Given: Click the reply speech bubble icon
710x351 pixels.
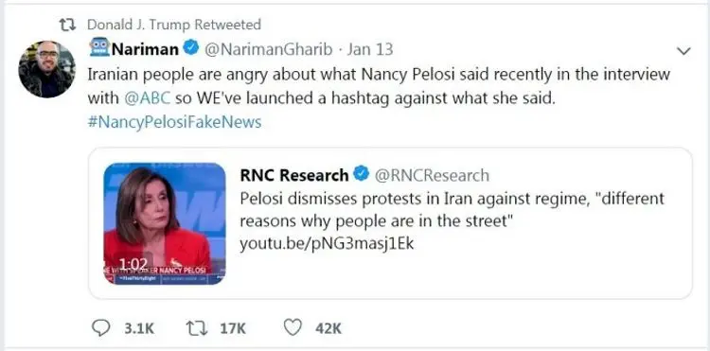Looking at the screenshot, I should 100,328.
